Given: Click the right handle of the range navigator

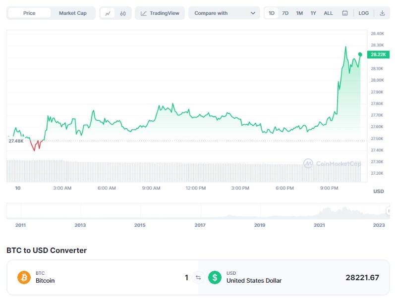Looking at the screenshot, I should tap(388, 211).
